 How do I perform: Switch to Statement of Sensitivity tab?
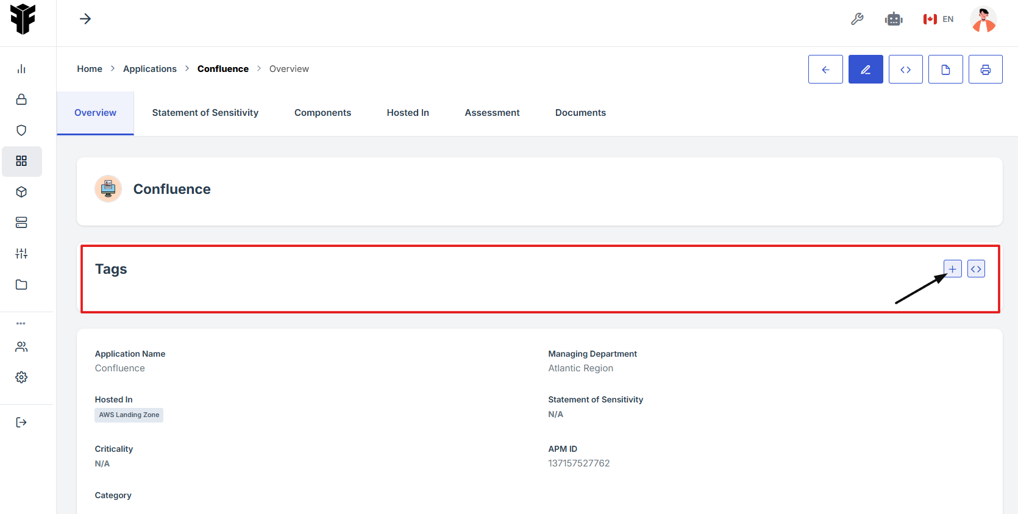click(x=205, y=113)
